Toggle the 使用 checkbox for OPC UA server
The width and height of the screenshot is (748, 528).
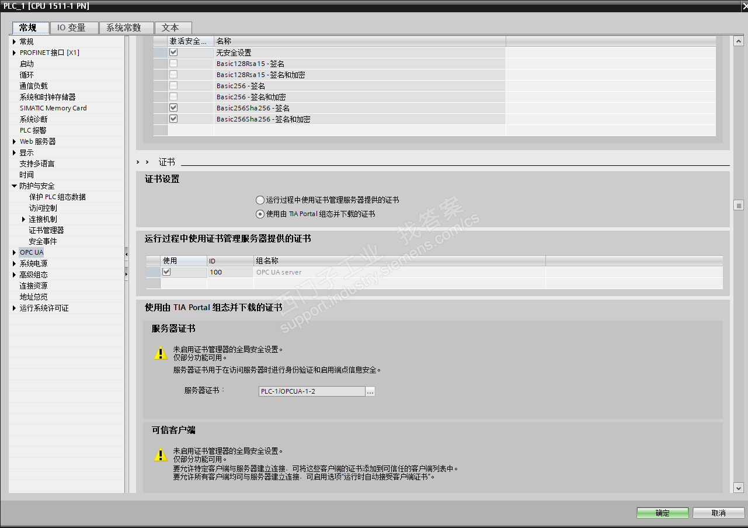(x=166, y=272)
